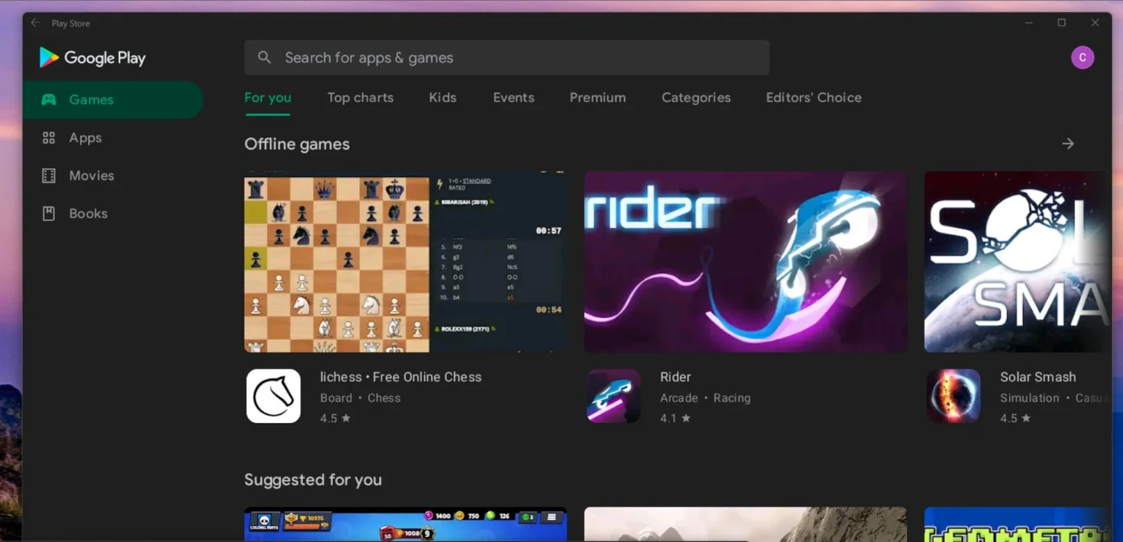The image size is (1123, 542).
Task: Open the Editors' Choice tab
Action: (x=813, y=98)
